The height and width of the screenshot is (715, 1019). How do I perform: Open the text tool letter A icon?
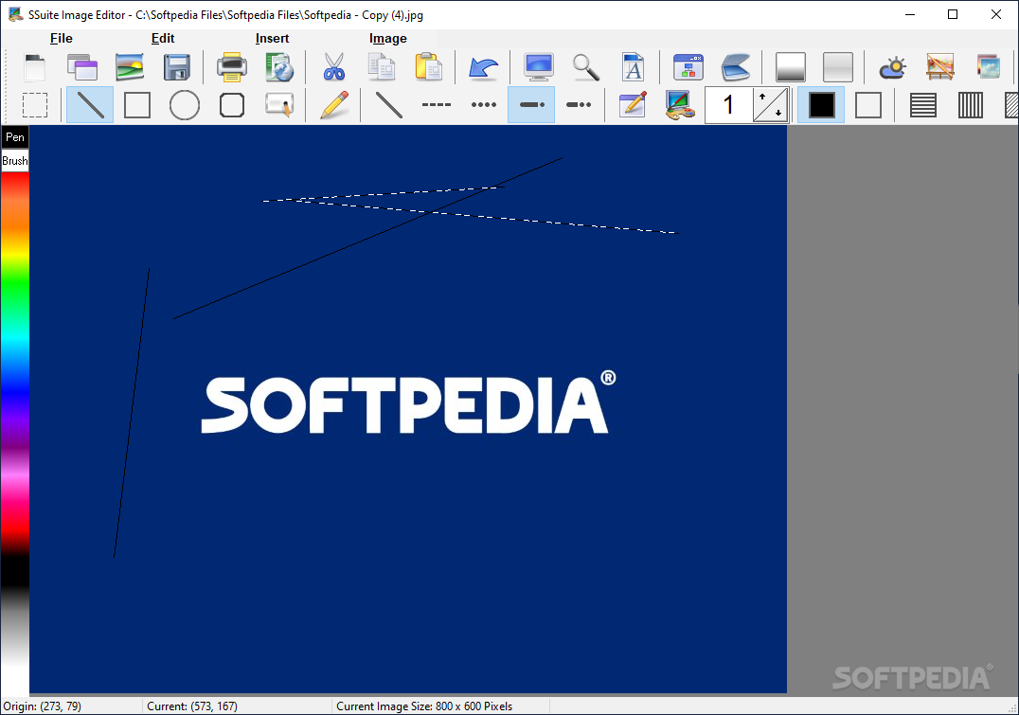coord(633,67)
